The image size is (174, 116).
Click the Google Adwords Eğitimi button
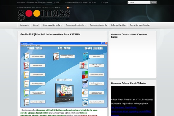tap(38, 102)
